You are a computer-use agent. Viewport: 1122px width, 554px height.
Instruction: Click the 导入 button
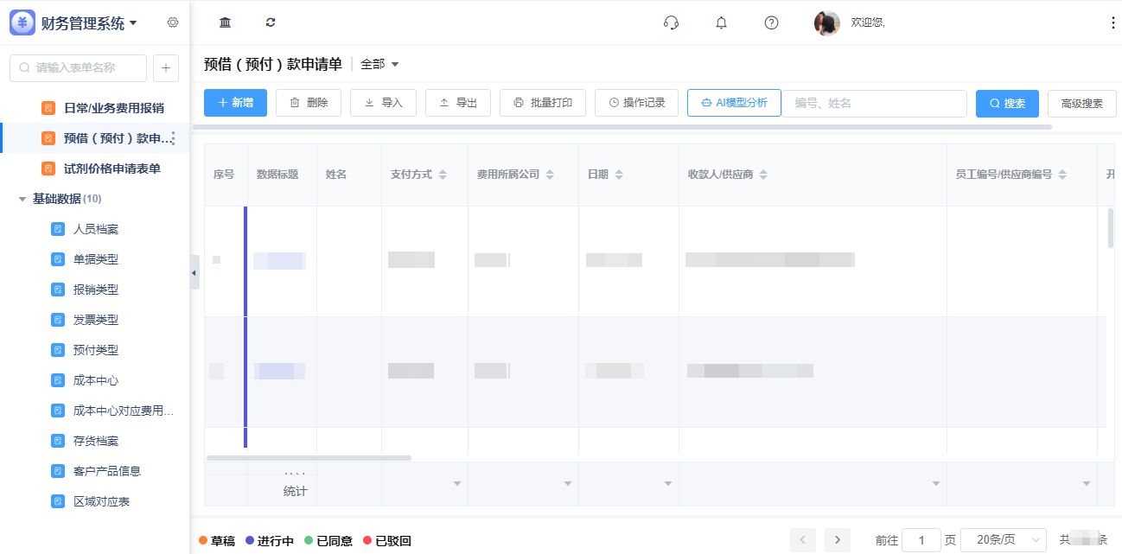[x=383, y=103]
